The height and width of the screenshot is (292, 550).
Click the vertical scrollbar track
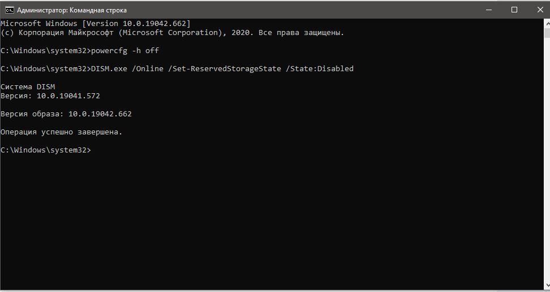(546, 169)
